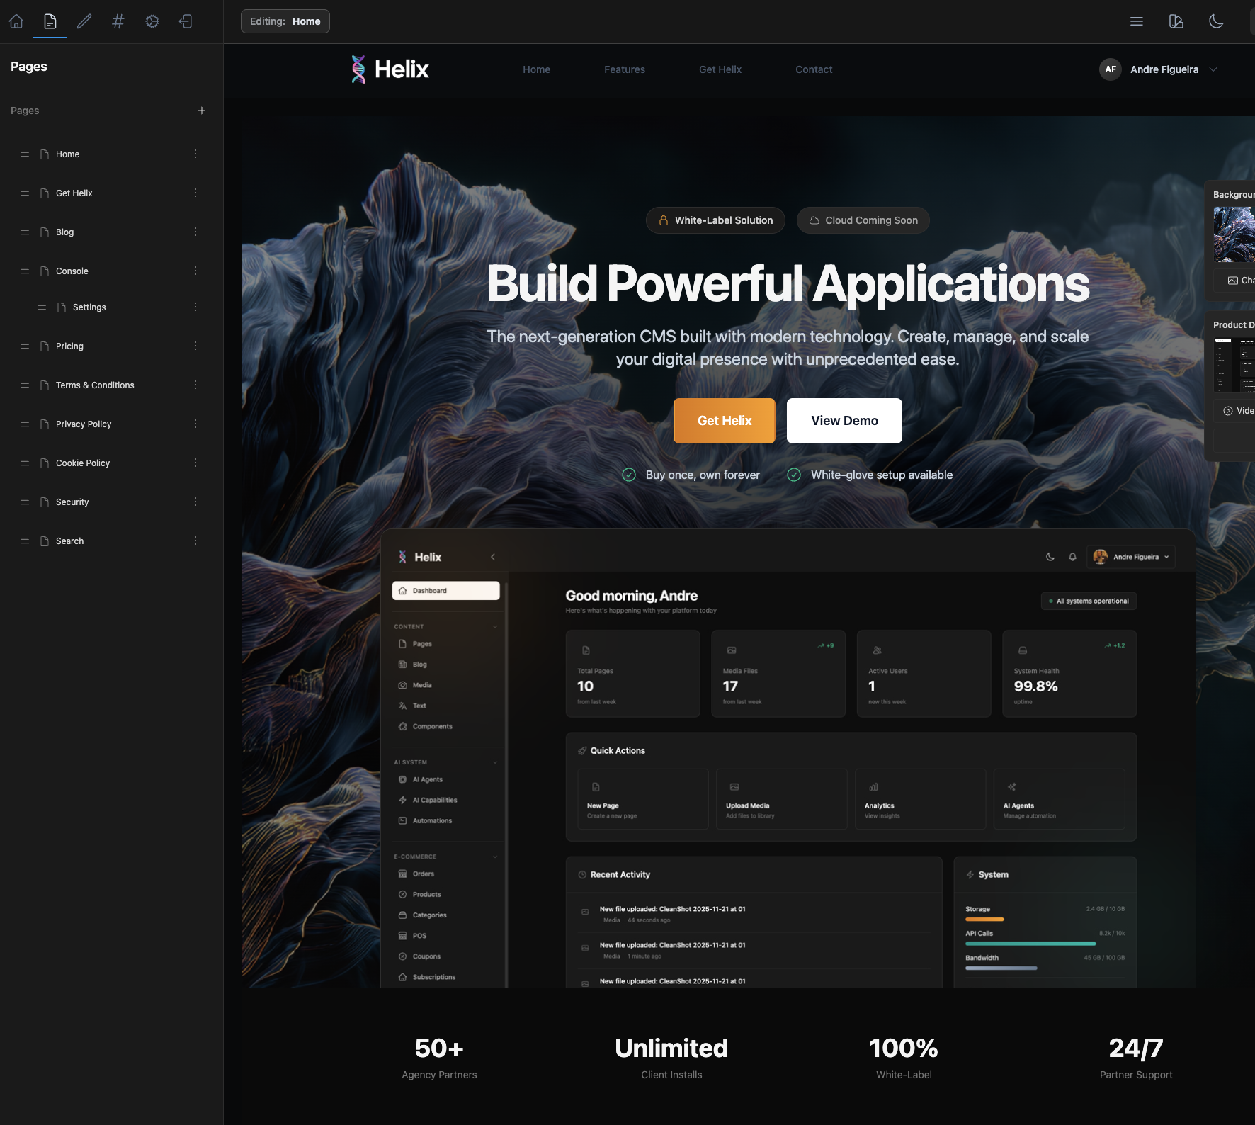Click the 24/7 Partner Support stat
The height and width of the screenshot is (1125, 1255).
[x=1136, y=1058]
